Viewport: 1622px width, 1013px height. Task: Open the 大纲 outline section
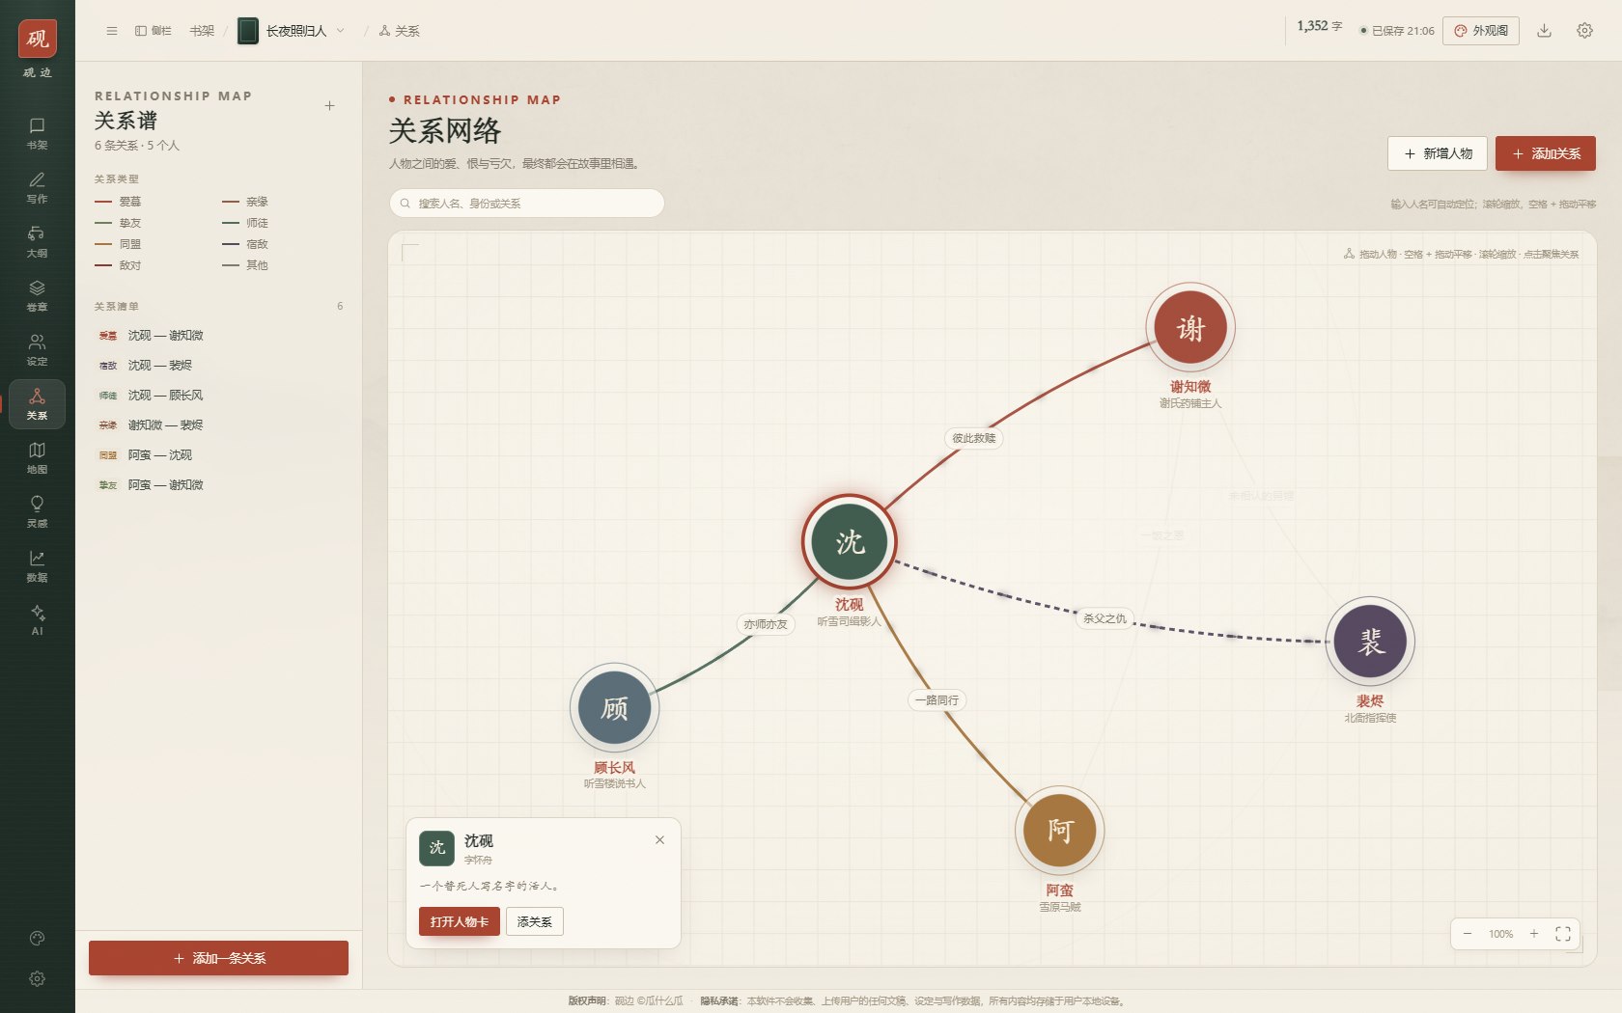(37, 241)
